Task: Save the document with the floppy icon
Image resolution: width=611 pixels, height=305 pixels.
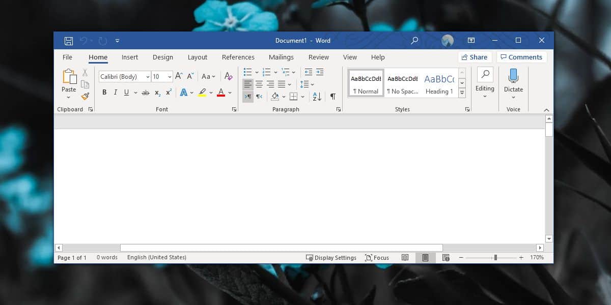Action: click(x=68, y=41)
